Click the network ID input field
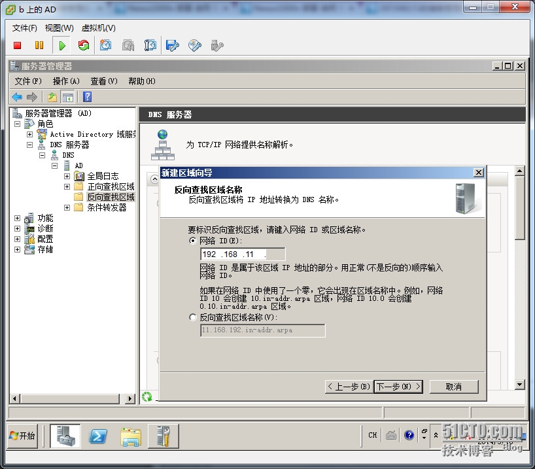 [243, 254]
